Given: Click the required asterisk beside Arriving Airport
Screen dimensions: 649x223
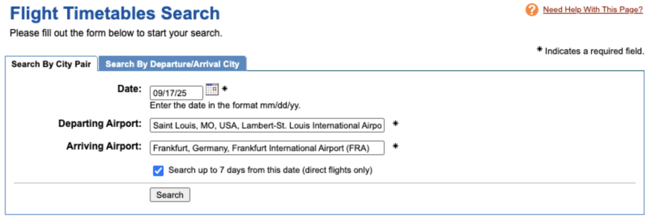Looking at the screenshot, I should tap(395, 147).
